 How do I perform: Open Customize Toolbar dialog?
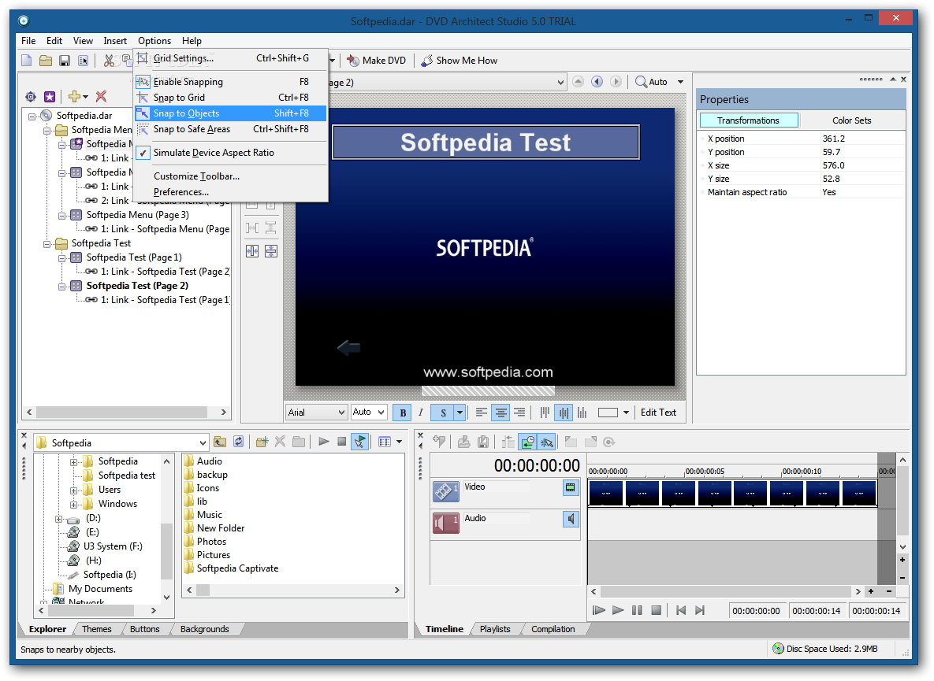230,176
